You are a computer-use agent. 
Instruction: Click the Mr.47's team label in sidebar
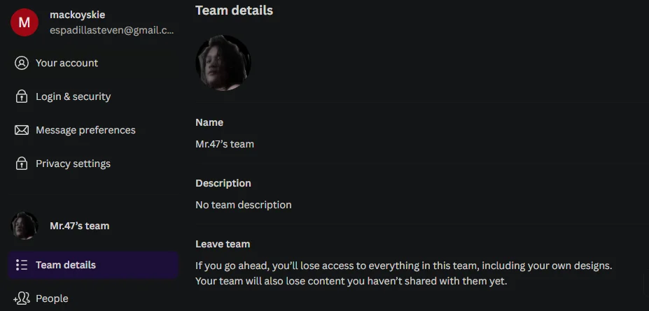pyautogui.click(x=80, y=226)
